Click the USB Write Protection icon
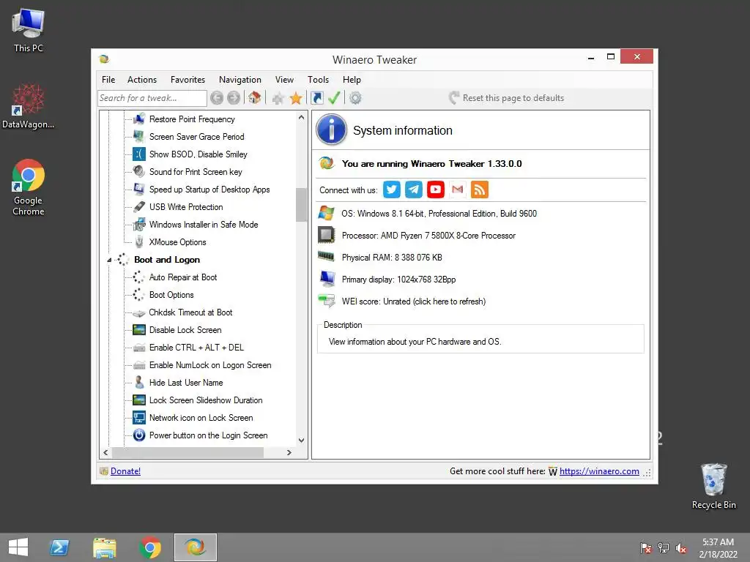 tap(138, 207)
